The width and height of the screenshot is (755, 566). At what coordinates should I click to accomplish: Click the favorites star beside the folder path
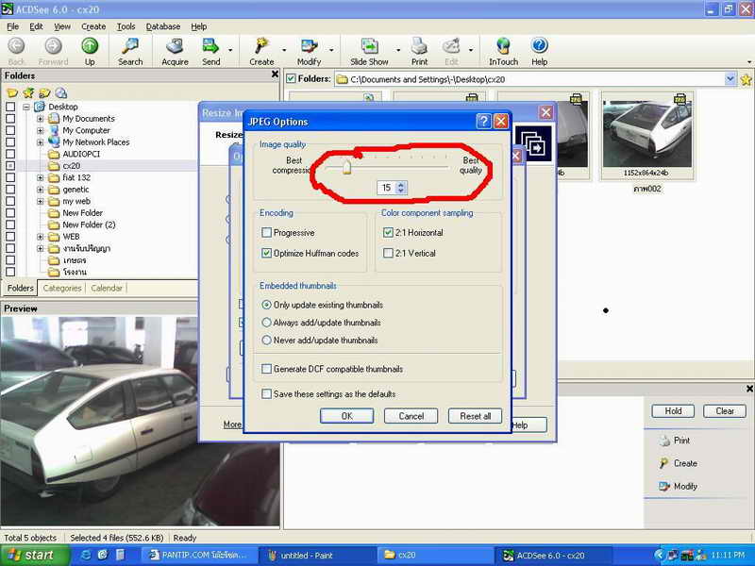pyautogui.click(x=747, y=79)
